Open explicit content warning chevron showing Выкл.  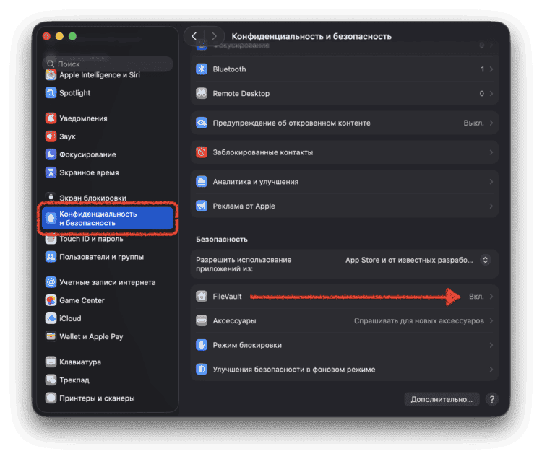click(491, 123)
